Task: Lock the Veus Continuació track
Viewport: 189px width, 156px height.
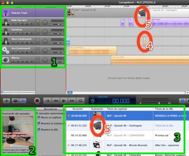Action: (27, 43)
